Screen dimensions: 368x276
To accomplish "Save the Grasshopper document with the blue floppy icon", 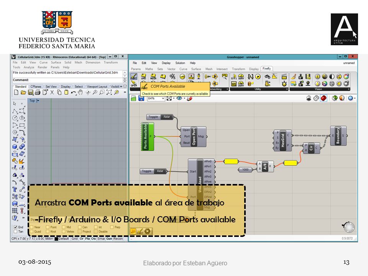I will coord(141,99).
